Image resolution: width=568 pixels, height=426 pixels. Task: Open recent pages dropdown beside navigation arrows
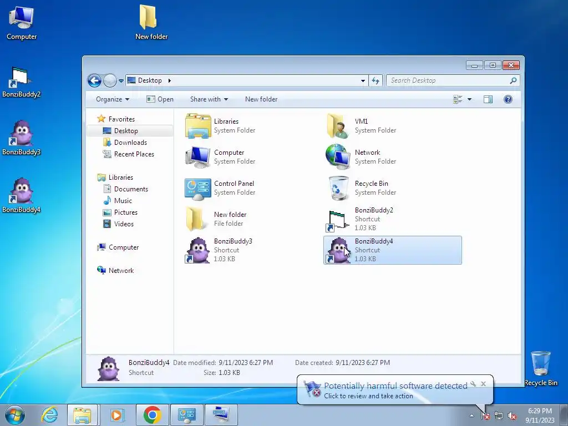tap(121, 80)
